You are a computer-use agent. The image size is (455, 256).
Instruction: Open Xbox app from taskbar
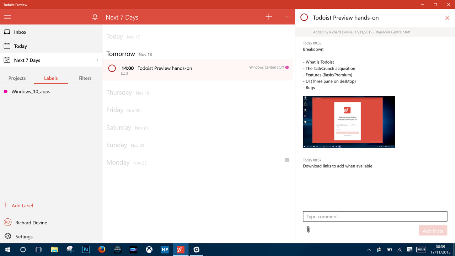pos(149,250)
